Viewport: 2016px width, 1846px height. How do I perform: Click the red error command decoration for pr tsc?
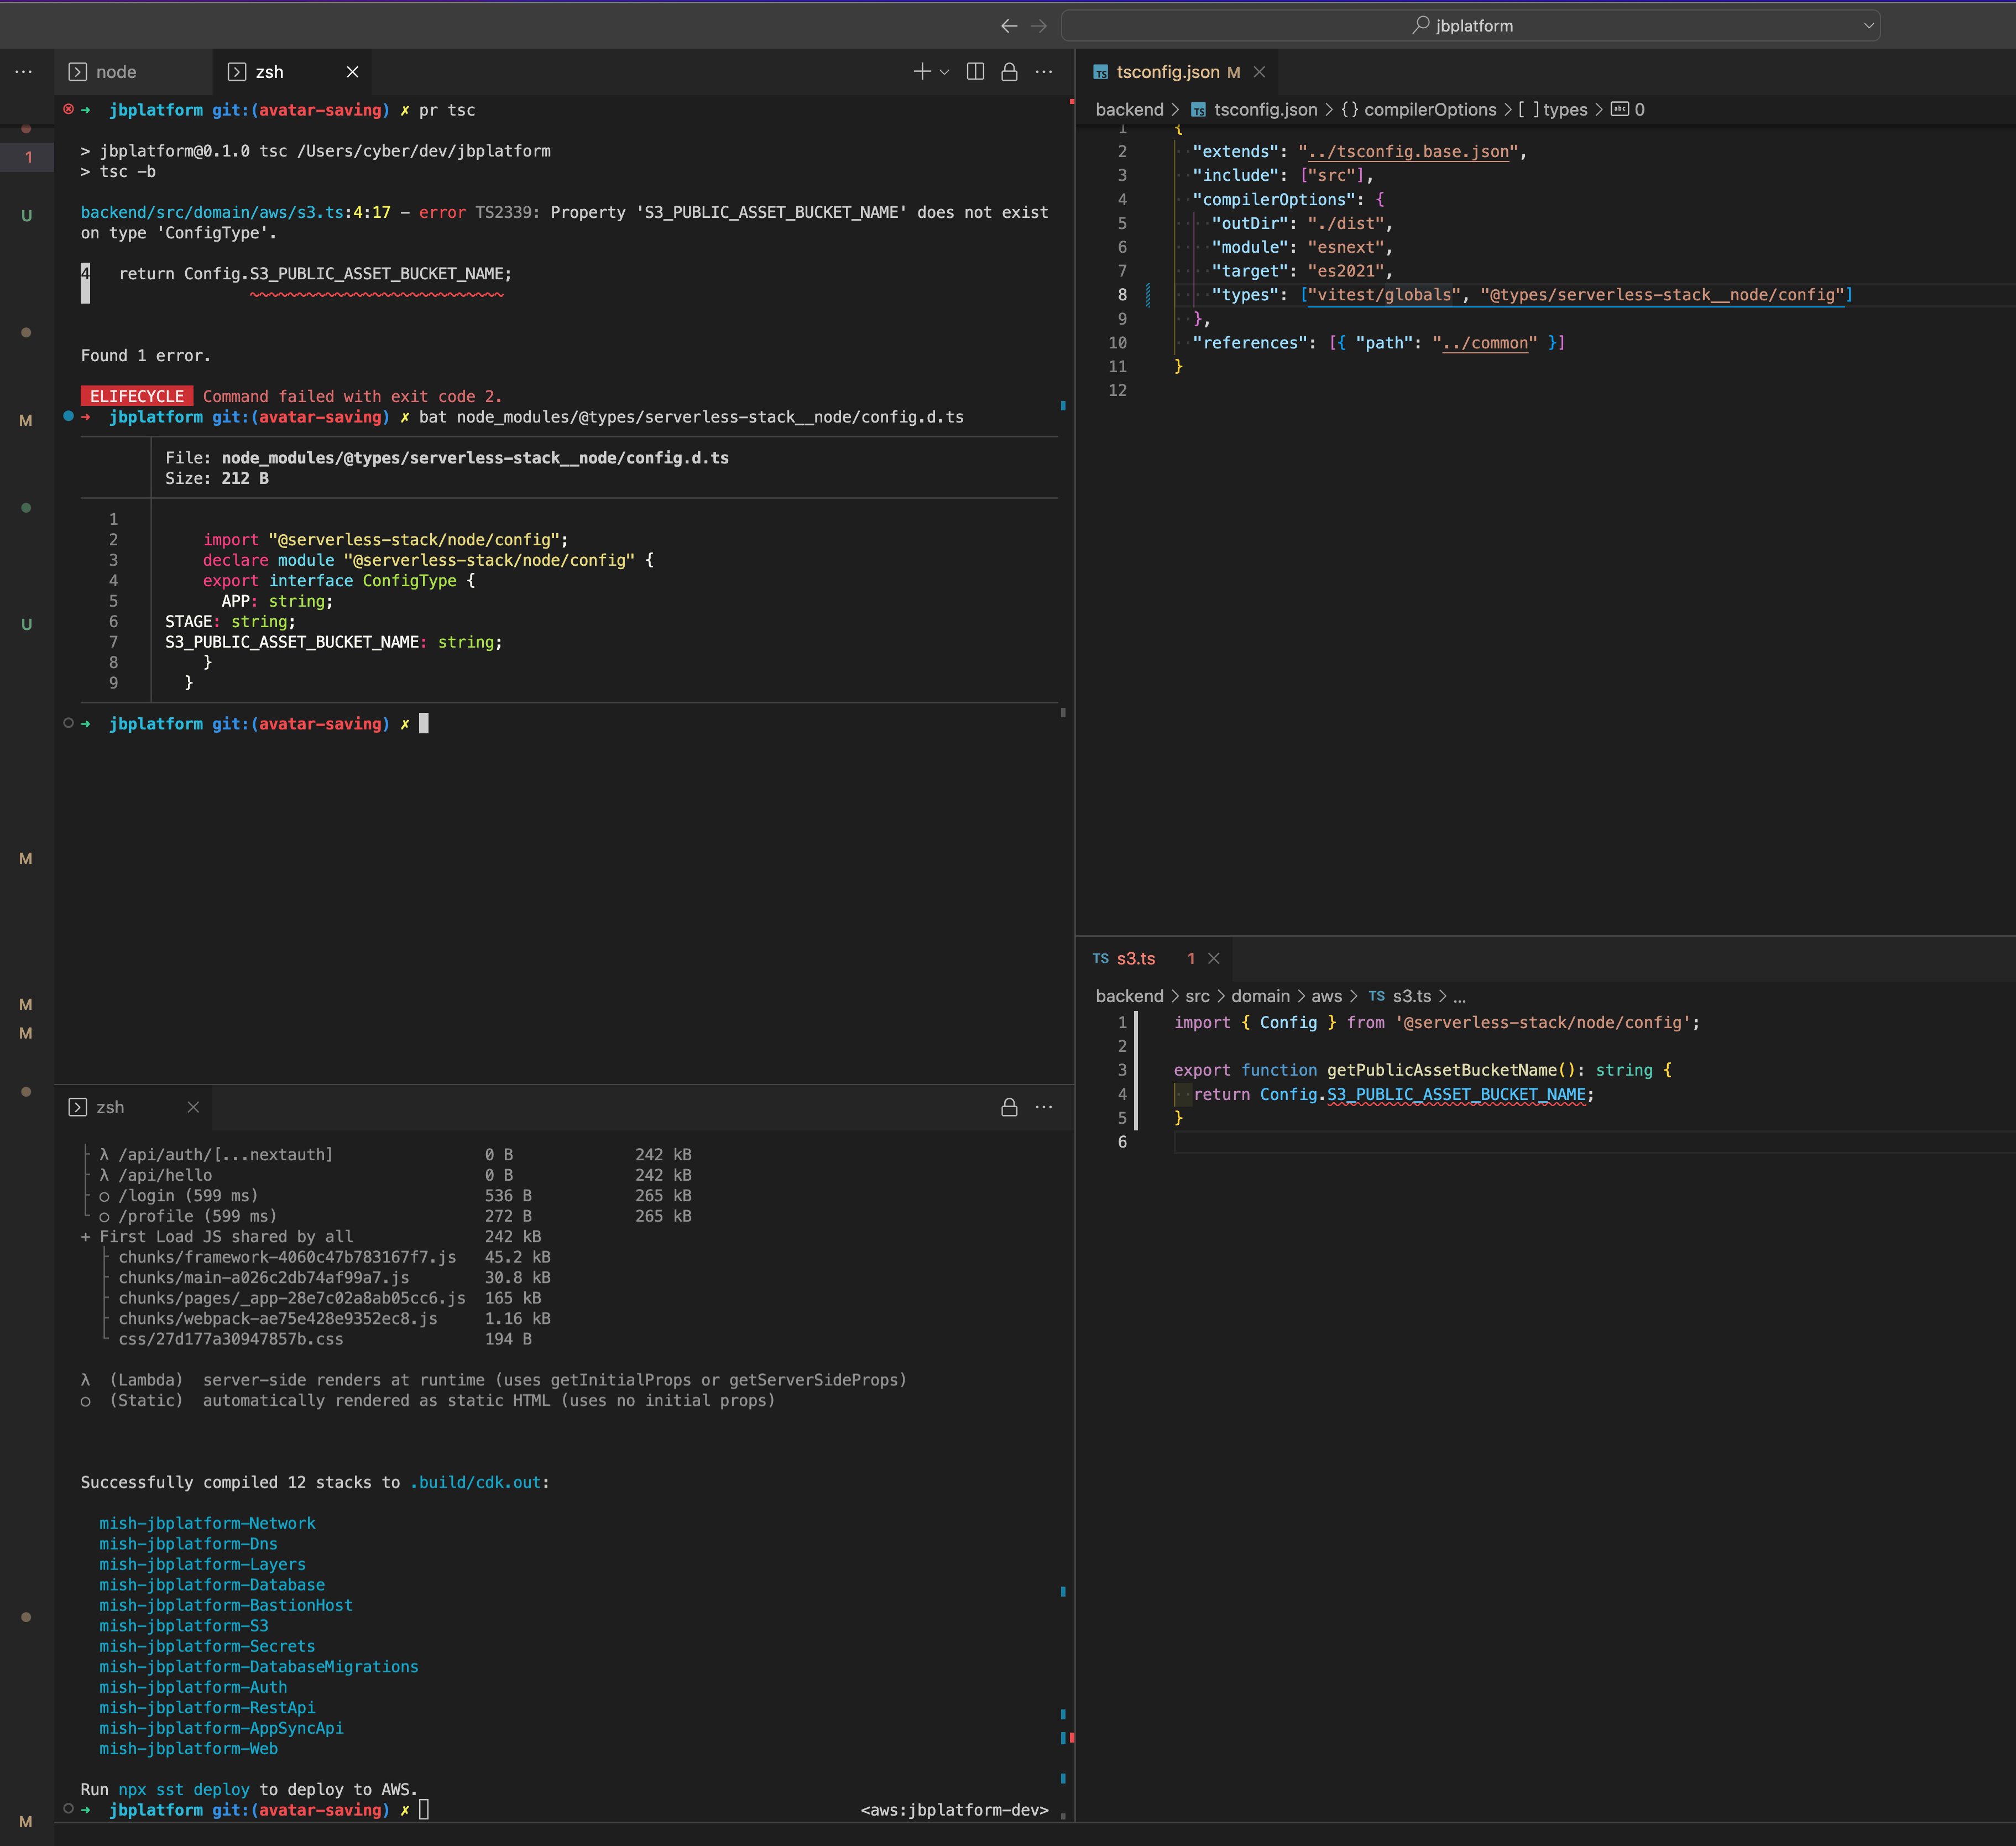pos(68,109)
